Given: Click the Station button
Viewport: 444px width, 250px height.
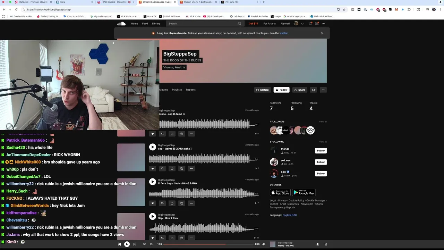Looking at the screenshot, I should pos(262,90).
